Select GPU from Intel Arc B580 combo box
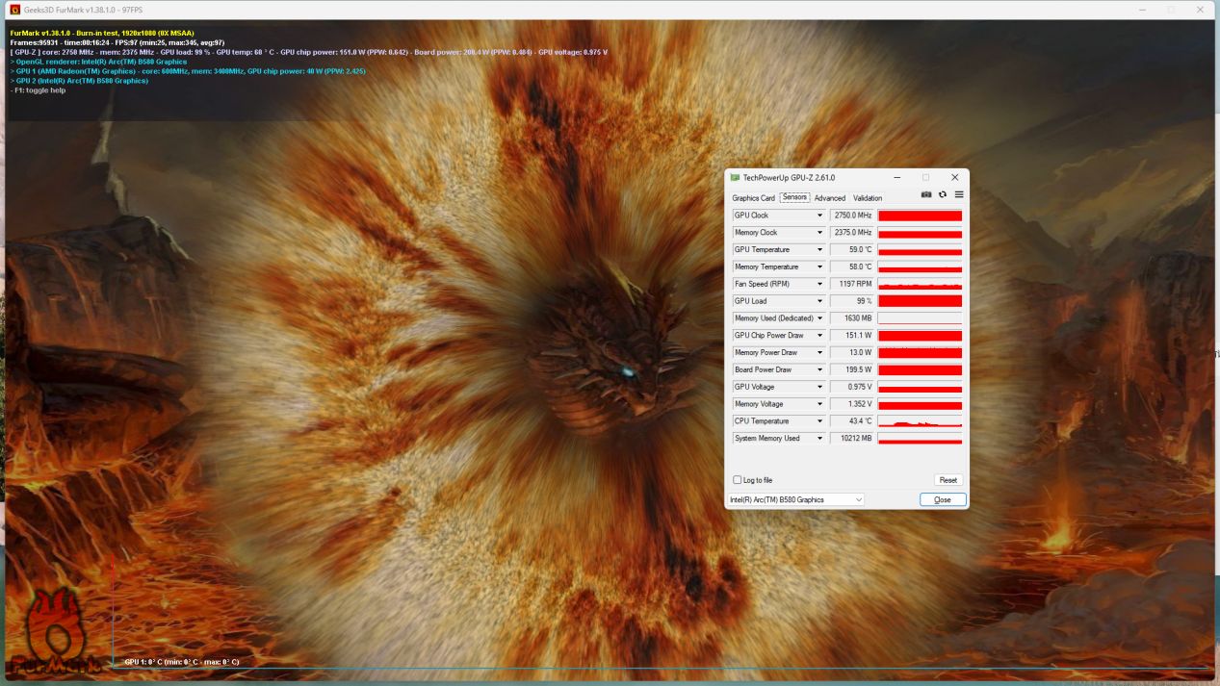 tap(796, 500)
